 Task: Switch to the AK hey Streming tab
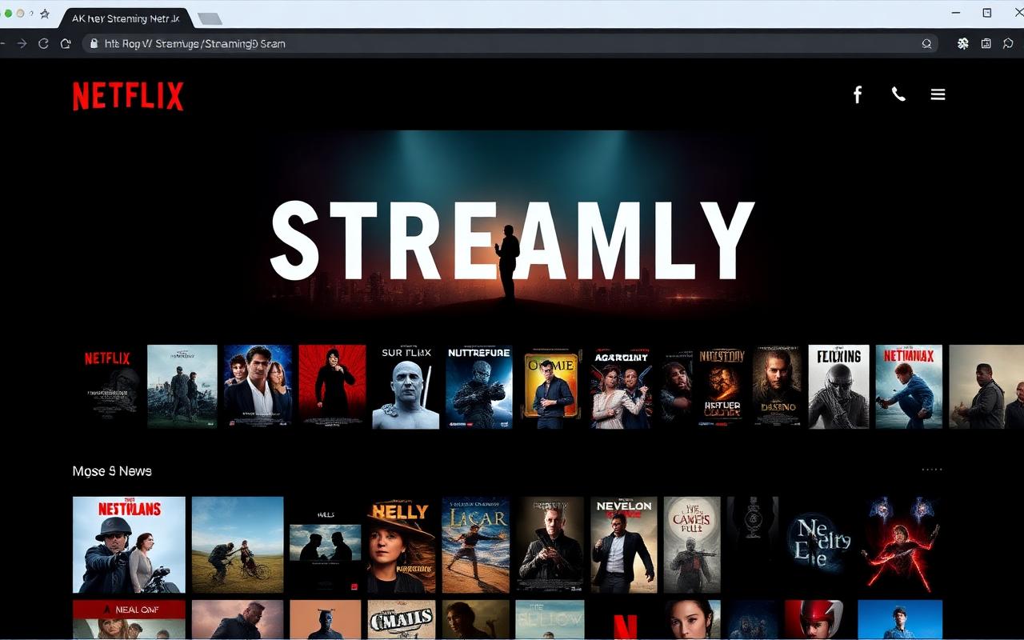pyautogui.click(x=126, y=18)
